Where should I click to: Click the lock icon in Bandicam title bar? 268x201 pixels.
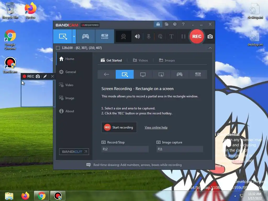pyautogui.click(x=158, y=24)
